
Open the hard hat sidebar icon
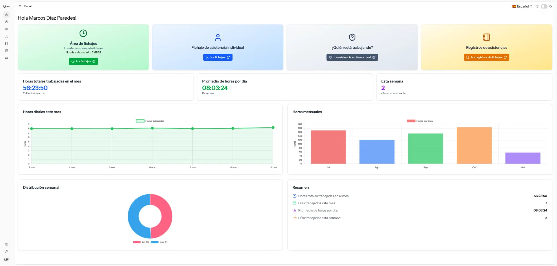point(6,58)
